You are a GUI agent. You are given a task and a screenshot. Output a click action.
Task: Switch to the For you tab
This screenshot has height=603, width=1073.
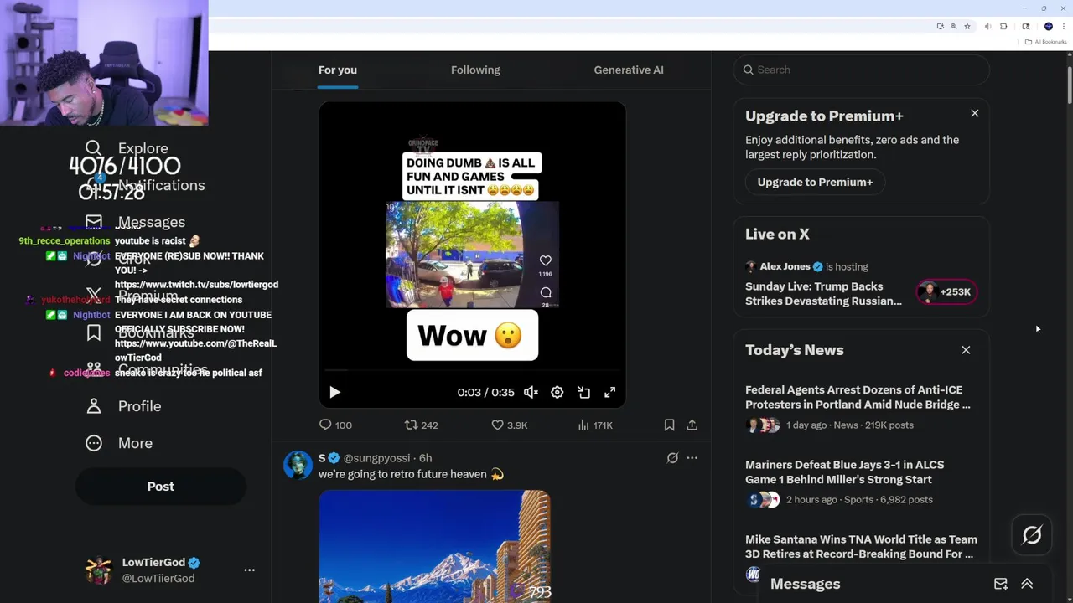coord(338,70)
